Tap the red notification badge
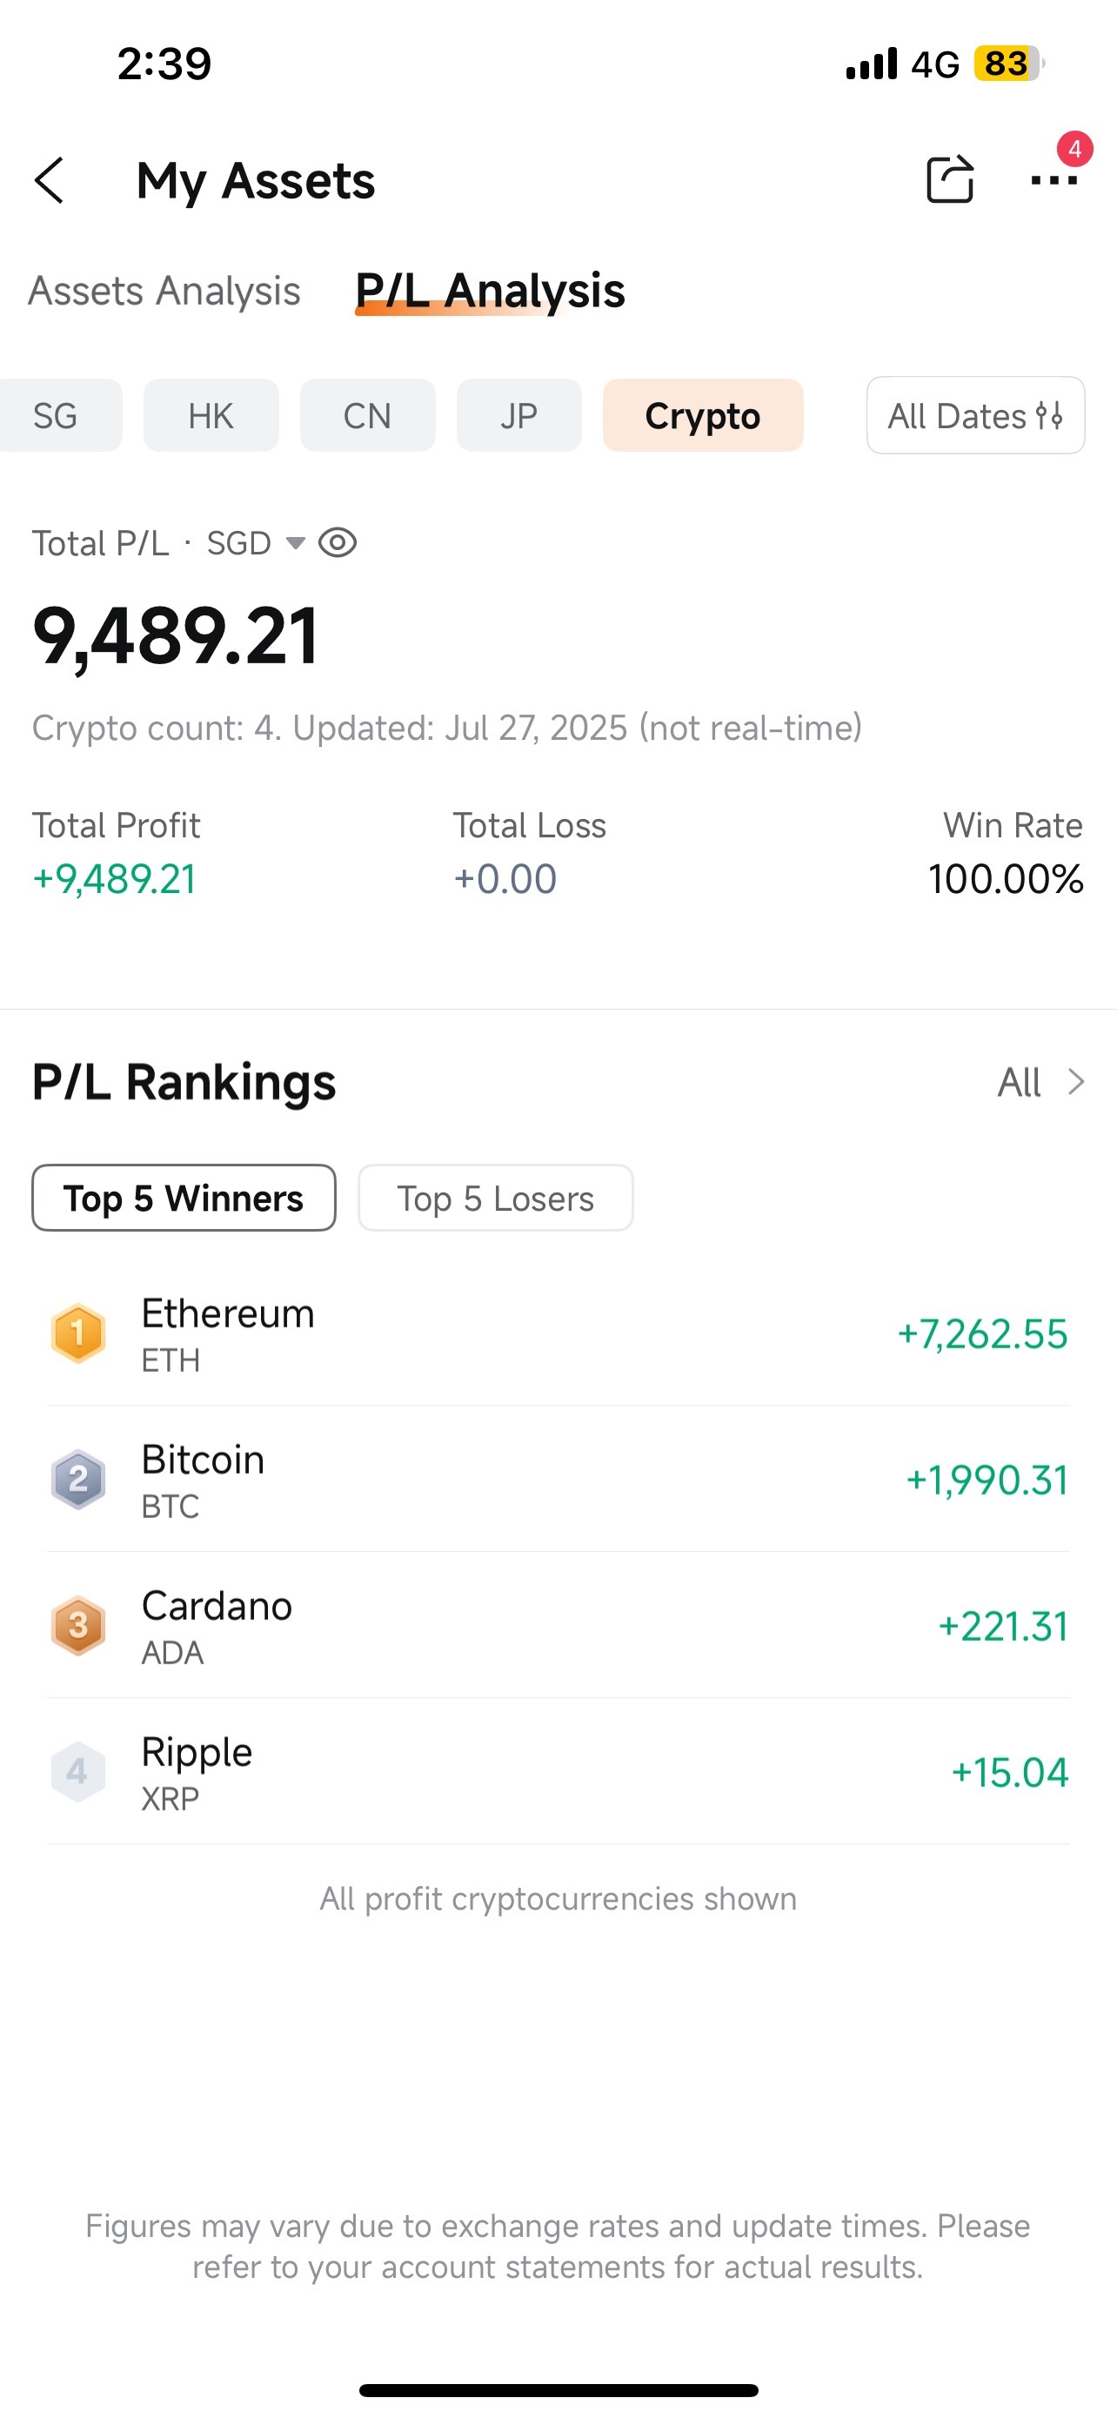The width and height of the screenshot is (1117, 2418). coord(1074,148)
